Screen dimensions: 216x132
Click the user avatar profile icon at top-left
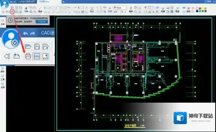pyautogui.click(x=5, y=4)
